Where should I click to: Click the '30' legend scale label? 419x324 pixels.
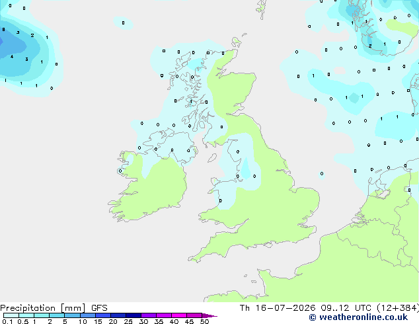point(143,321)
